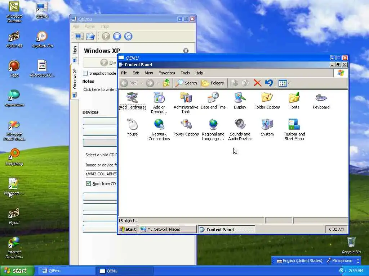This screenshot has height=276, width=369.
Task: Click the blue Undo toolbar icon
Action: pyautogui.click(x=269, y=83)
